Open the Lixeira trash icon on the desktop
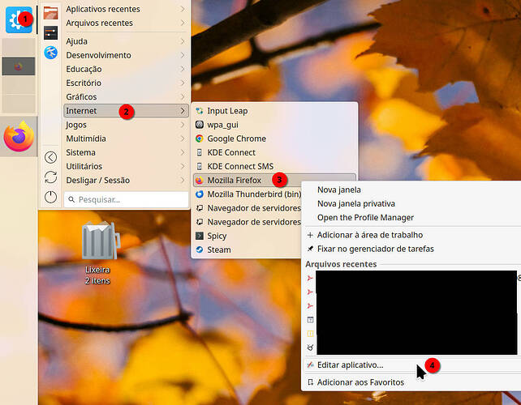 click(x=100, y=241)
